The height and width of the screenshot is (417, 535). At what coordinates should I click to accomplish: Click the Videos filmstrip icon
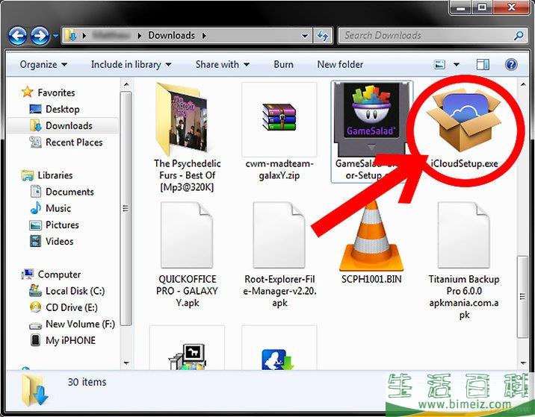[35, 241]
